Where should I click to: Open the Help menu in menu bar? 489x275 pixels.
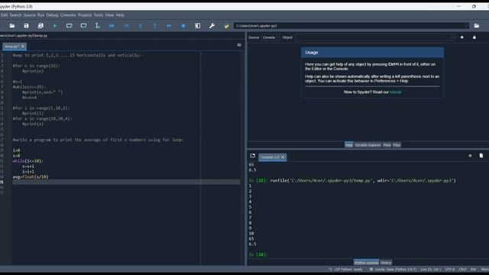[x=120, y=15]
